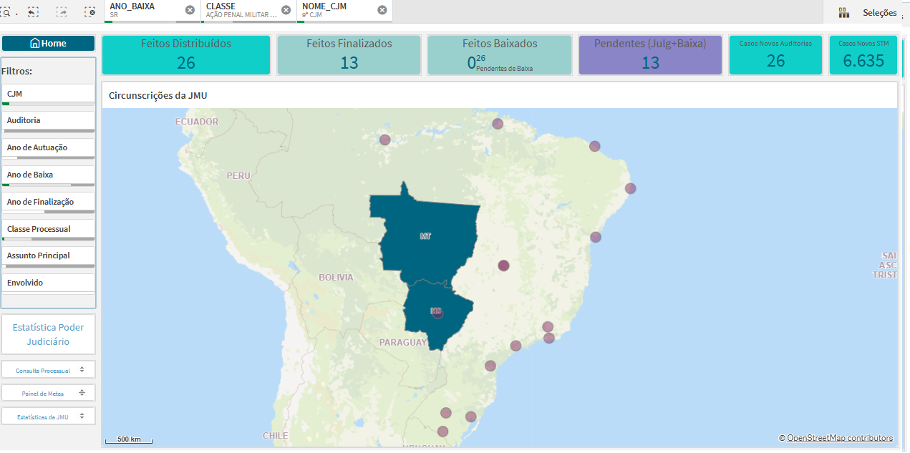The height and width of the screenshot is (453, 910).
Task: Go to the Home sheet
Action: 49,44
